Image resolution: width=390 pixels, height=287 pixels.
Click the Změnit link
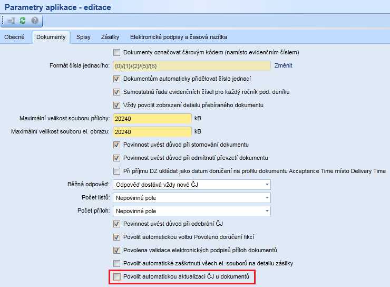(x=284, y=66)
